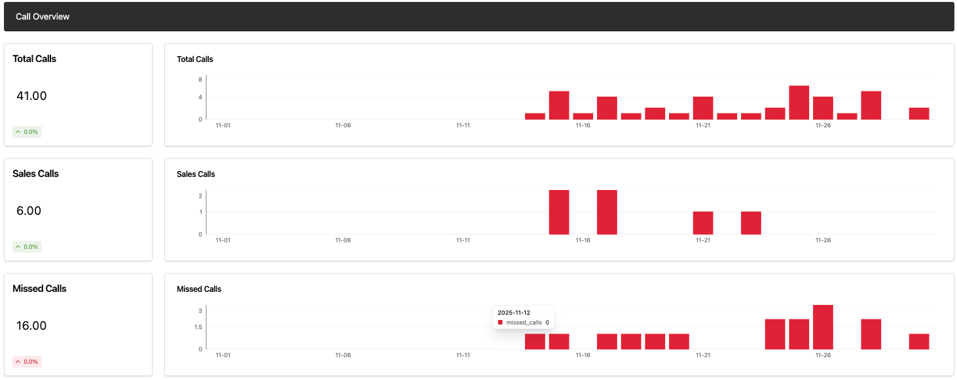The image size is (957, 380).
Task: Click the green up-arrow icon on Total Calls card
Action: (18, 131)
